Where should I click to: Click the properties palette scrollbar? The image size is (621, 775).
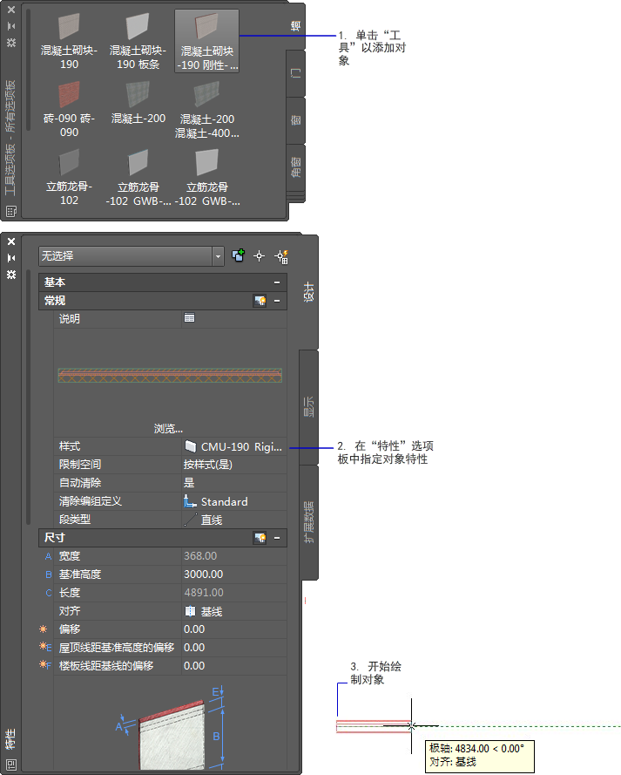pos(28,397)
